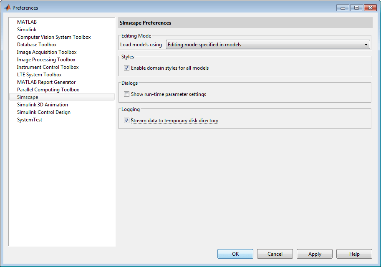The width and height of the screenshot is (381, 267).
Task: Select Simulink in the preferences list
Action: tap(27, 30)
